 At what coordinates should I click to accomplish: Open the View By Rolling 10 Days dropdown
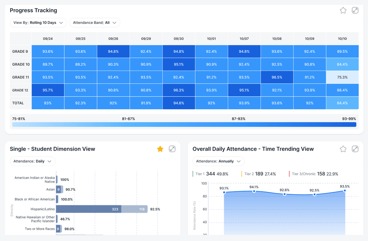[x=38, y=23]
